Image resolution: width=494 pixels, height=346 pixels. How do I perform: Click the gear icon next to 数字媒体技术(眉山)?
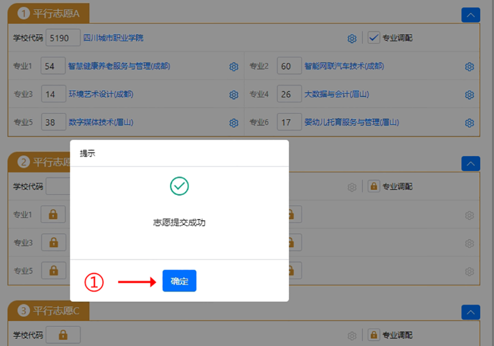tap(234, 122)
